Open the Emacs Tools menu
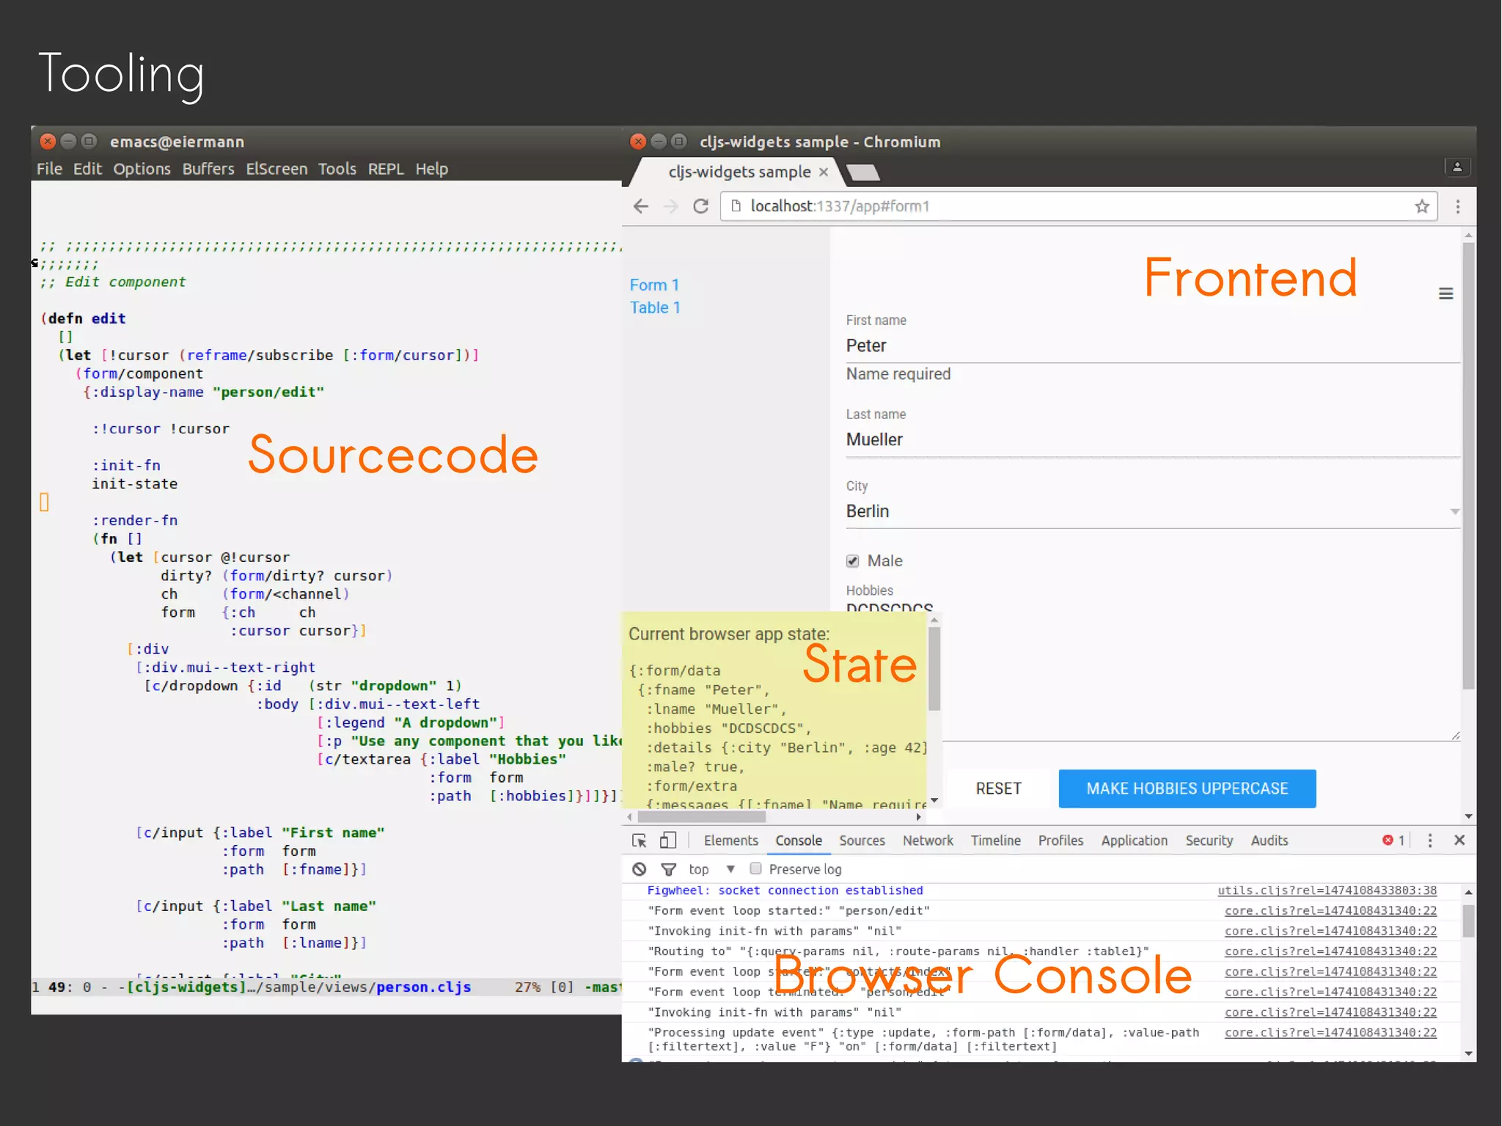This screenshot has height=1126, width=1502. click(x=337, y=169)
